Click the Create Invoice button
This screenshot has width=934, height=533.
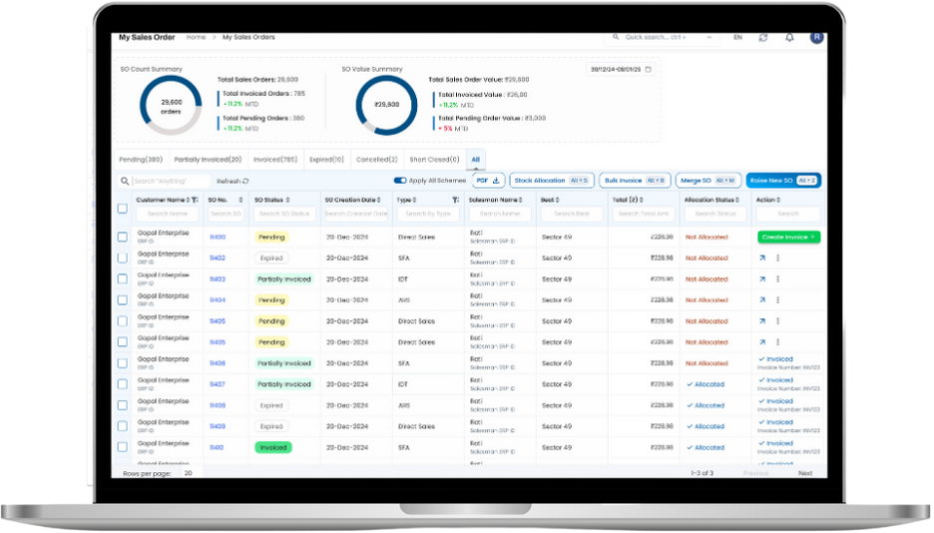[x=788, y=237]
